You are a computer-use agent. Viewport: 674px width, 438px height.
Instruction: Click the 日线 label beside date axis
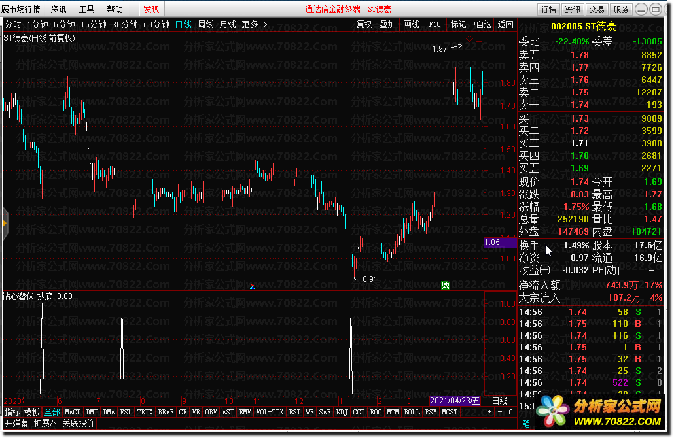[500, 401]
